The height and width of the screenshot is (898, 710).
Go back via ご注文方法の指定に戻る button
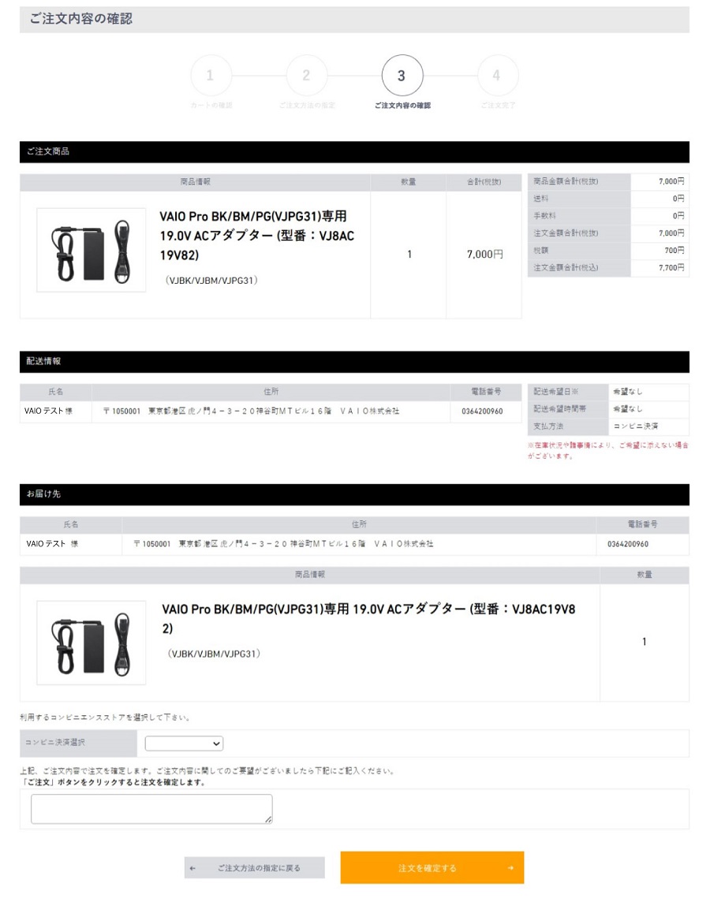click(255, 868)
